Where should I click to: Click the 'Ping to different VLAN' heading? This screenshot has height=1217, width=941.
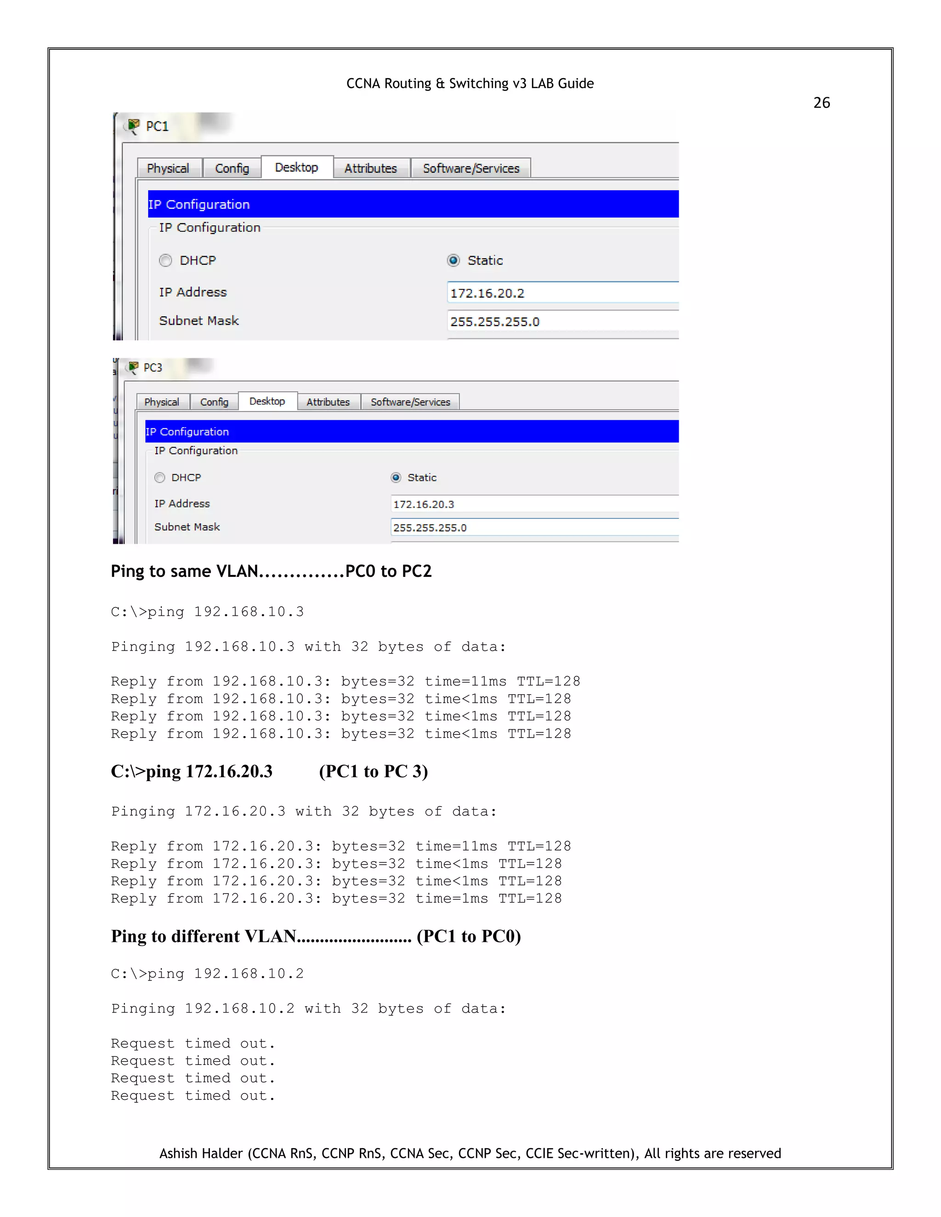316,937
